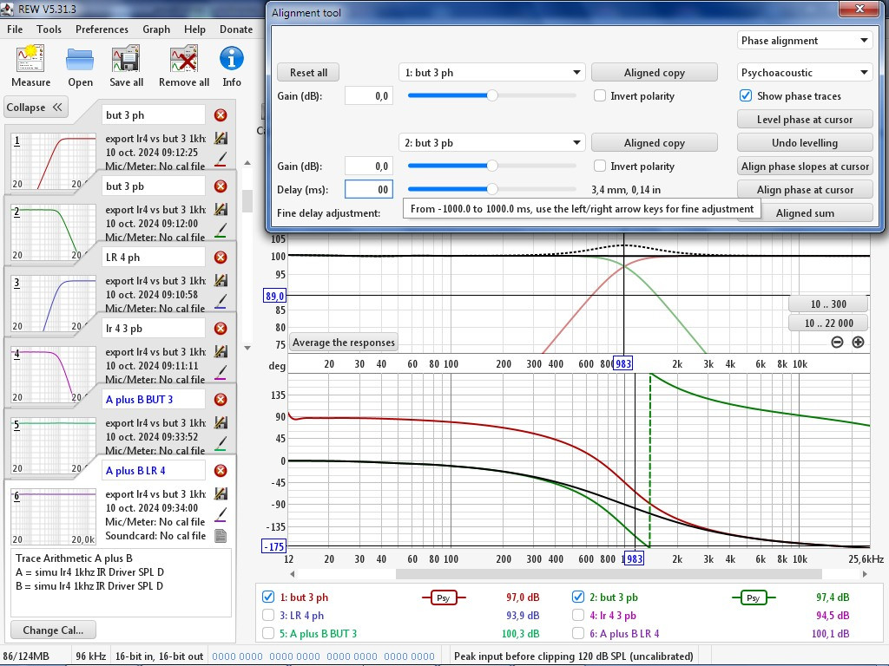
Task: Click the Remove all measurements icon
Action: pos(183,60)
